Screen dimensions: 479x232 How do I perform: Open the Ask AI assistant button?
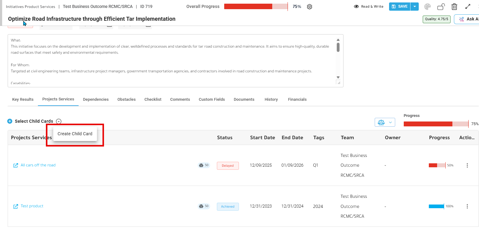pos(467,19)
